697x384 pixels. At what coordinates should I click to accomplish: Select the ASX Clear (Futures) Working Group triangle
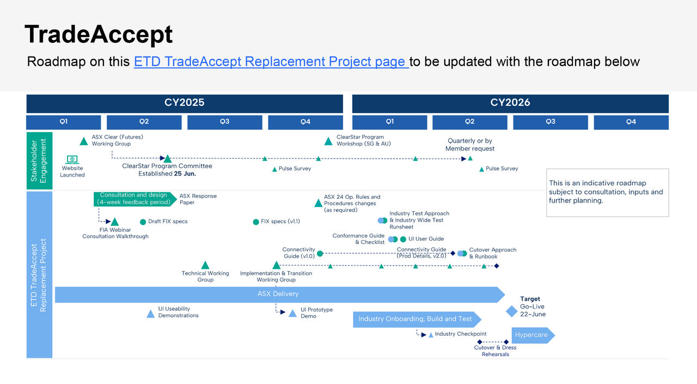coord(83,141)
